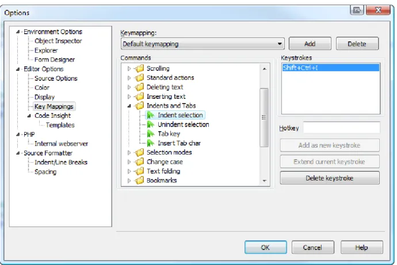Screen dimensions: 397x265
Task: Click Add as new keystroke button
Action: pyautogui.click(x=330, y=145)
